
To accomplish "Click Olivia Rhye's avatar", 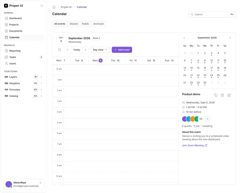I will click(9, 184).
